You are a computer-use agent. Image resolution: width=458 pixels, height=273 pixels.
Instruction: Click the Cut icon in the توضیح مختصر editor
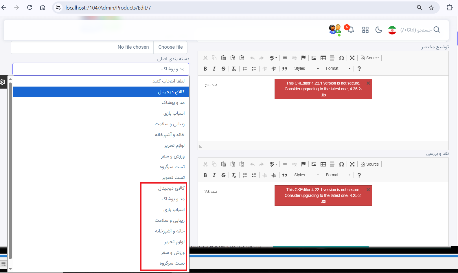point(205,58)
